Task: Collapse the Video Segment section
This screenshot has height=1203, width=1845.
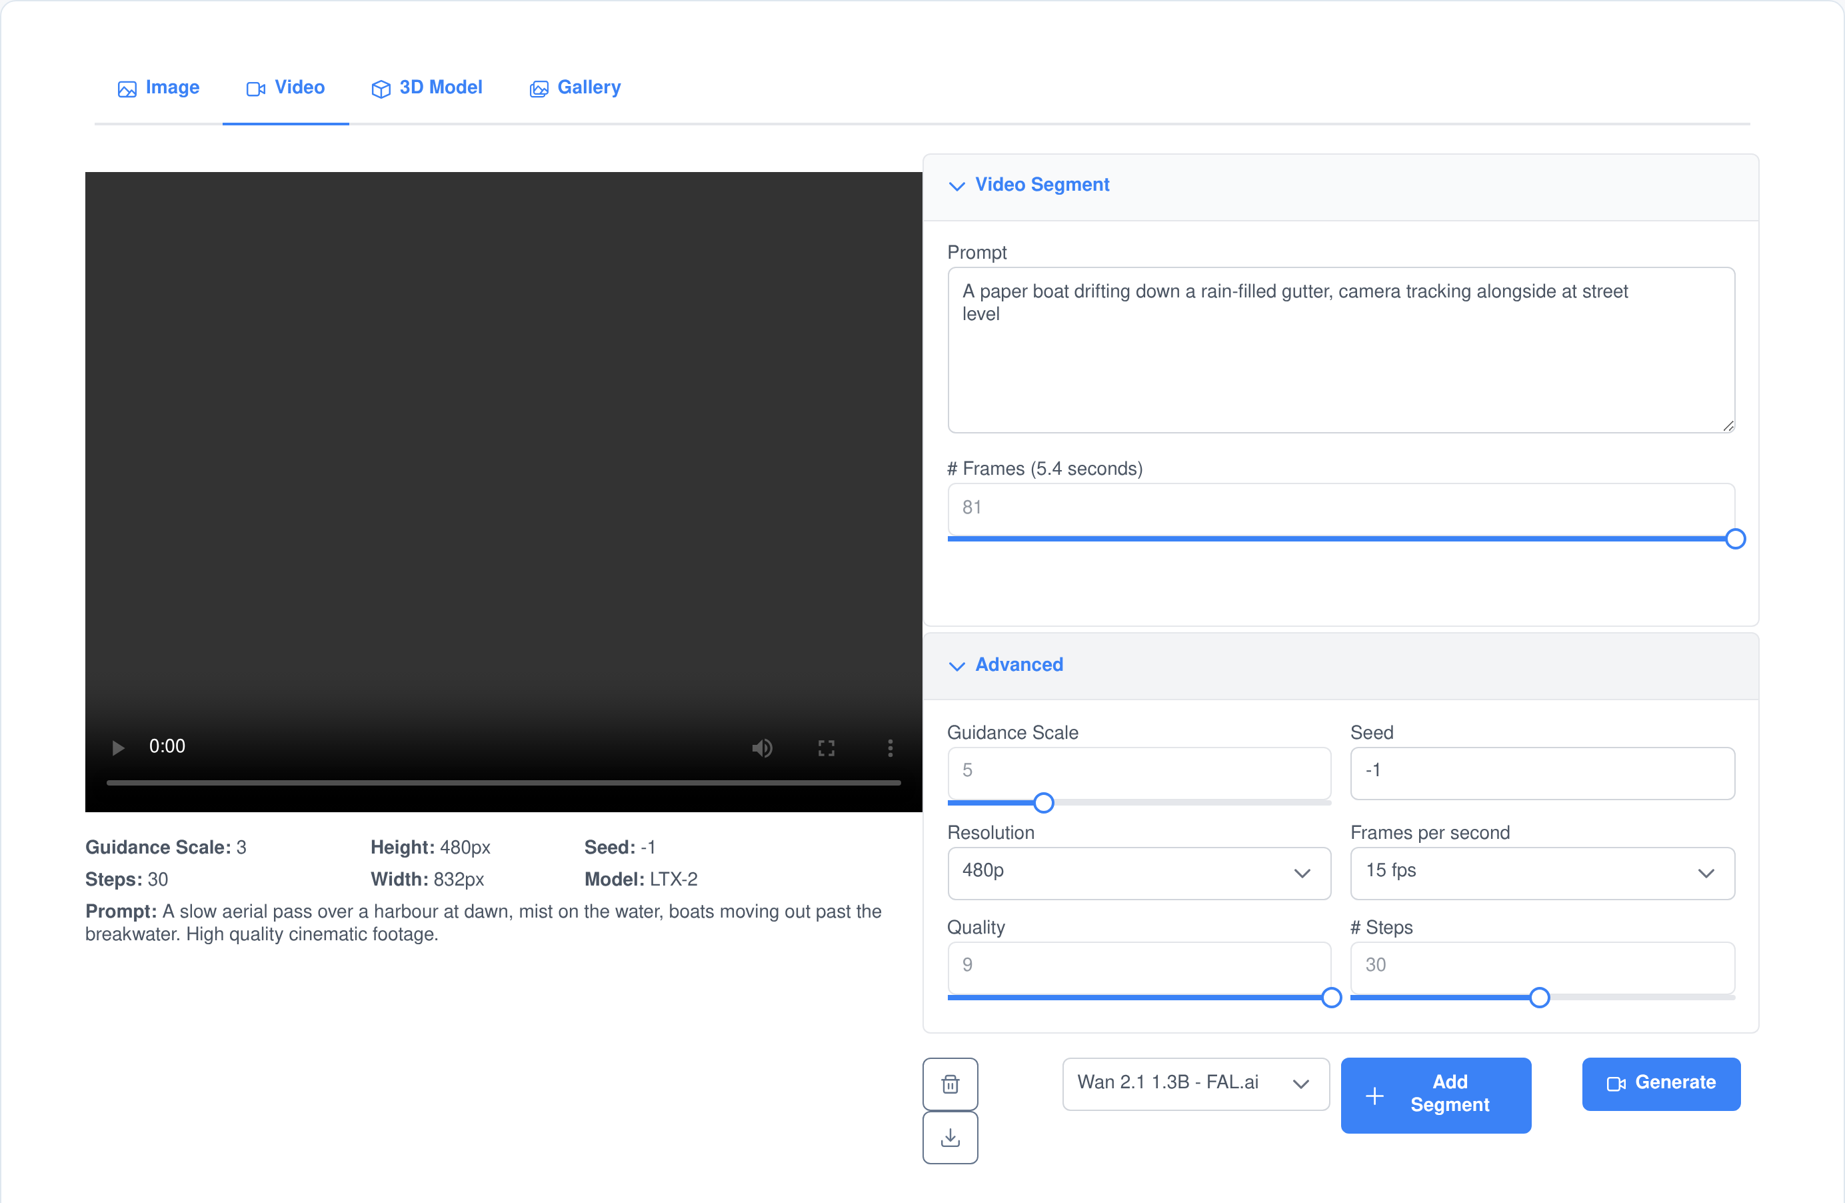Action: click(1340, 185)
